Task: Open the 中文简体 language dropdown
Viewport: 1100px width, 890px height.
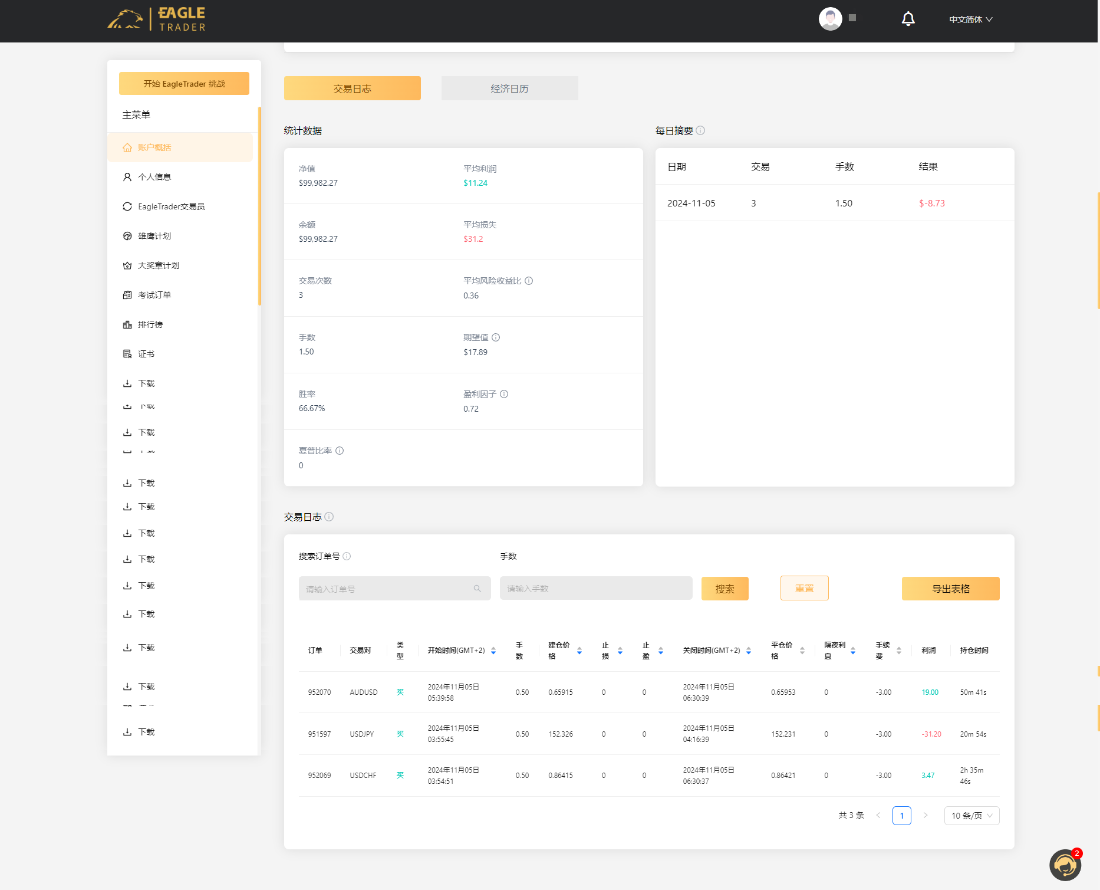Action: (971, 19)
